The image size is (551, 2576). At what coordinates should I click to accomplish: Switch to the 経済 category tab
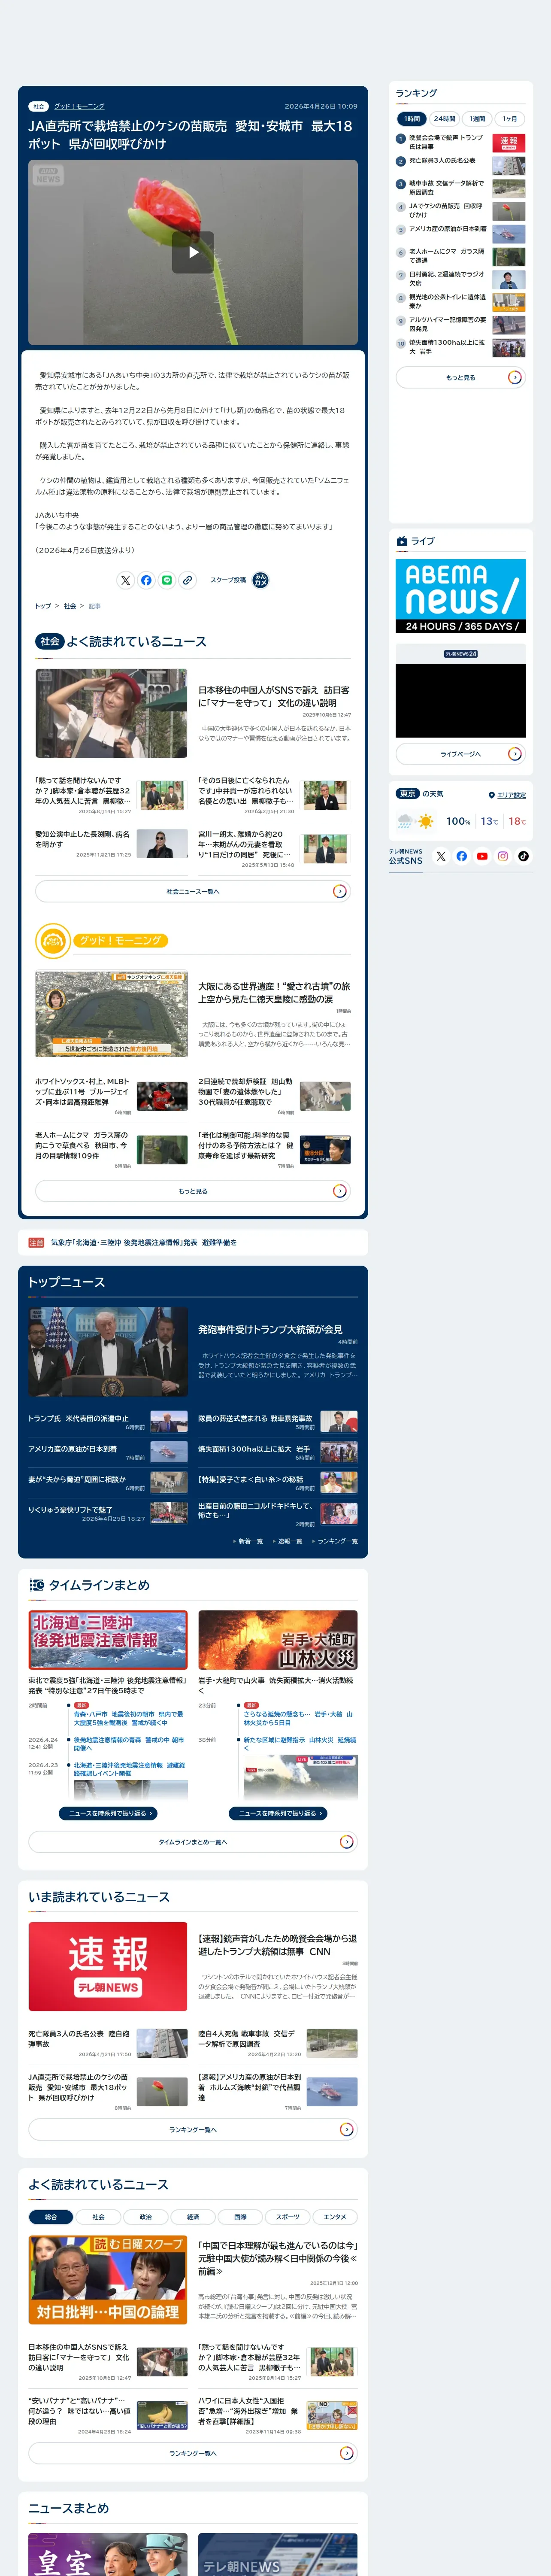coord(193,2217)
